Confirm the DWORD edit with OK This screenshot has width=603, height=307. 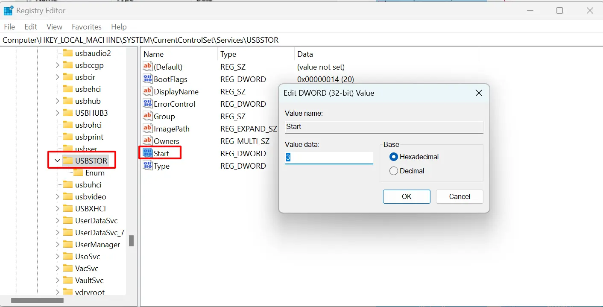(407, 196)
